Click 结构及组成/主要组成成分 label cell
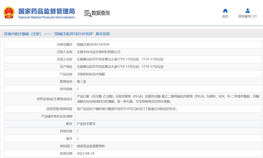263x158 pixels. click(39, 99)
